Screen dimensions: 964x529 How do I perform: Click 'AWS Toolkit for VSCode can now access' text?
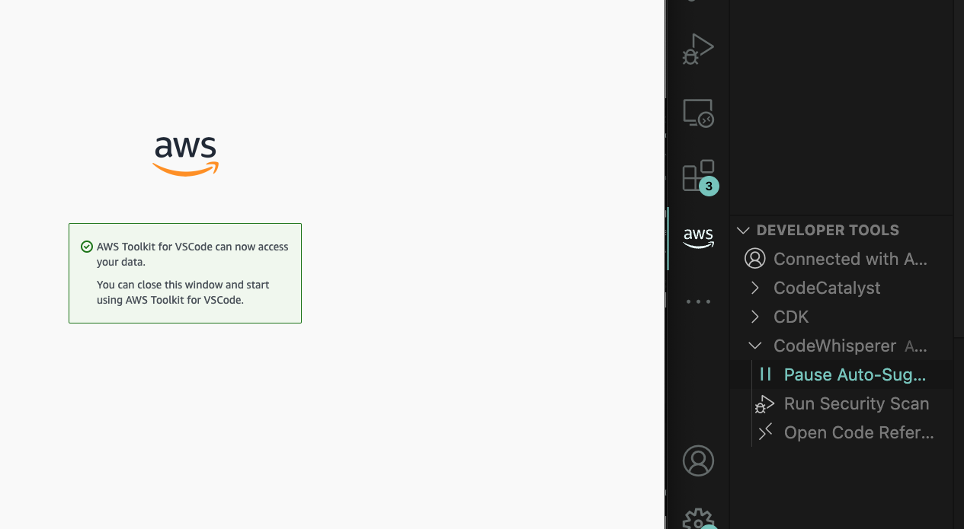193,247
